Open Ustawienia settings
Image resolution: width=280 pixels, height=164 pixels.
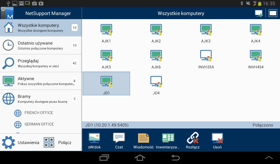coord(21,142)
